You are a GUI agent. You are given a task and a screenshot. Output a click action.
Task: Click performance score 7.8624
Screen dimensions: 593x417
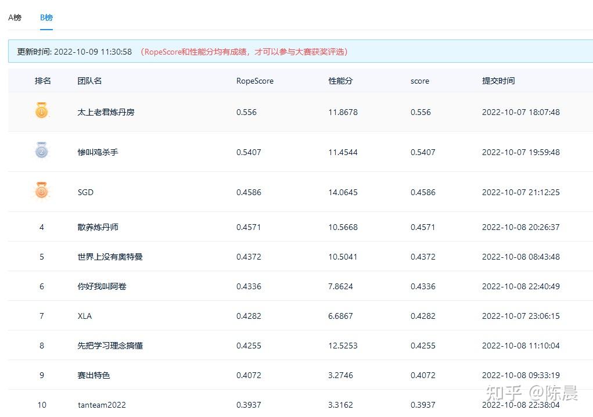[x=340, y=286]
